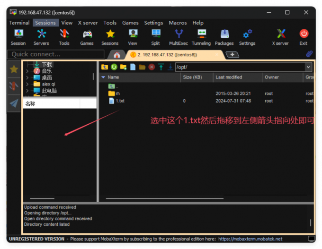Click the paperclip icon by the tabs
Viewport: 322px width, 249px height.
coord(309,54)
